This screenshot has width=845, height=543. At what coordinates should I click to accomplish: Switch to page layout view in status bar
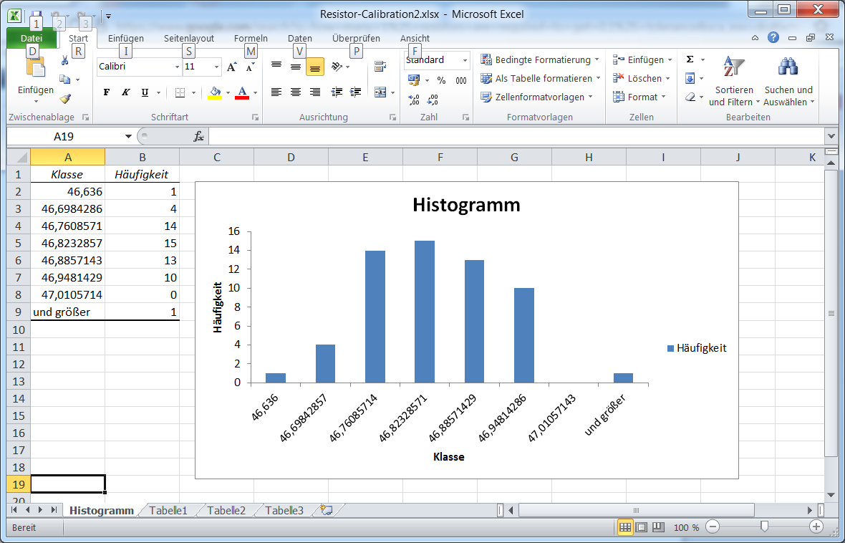pyautogui.click(x=642, y=527)
